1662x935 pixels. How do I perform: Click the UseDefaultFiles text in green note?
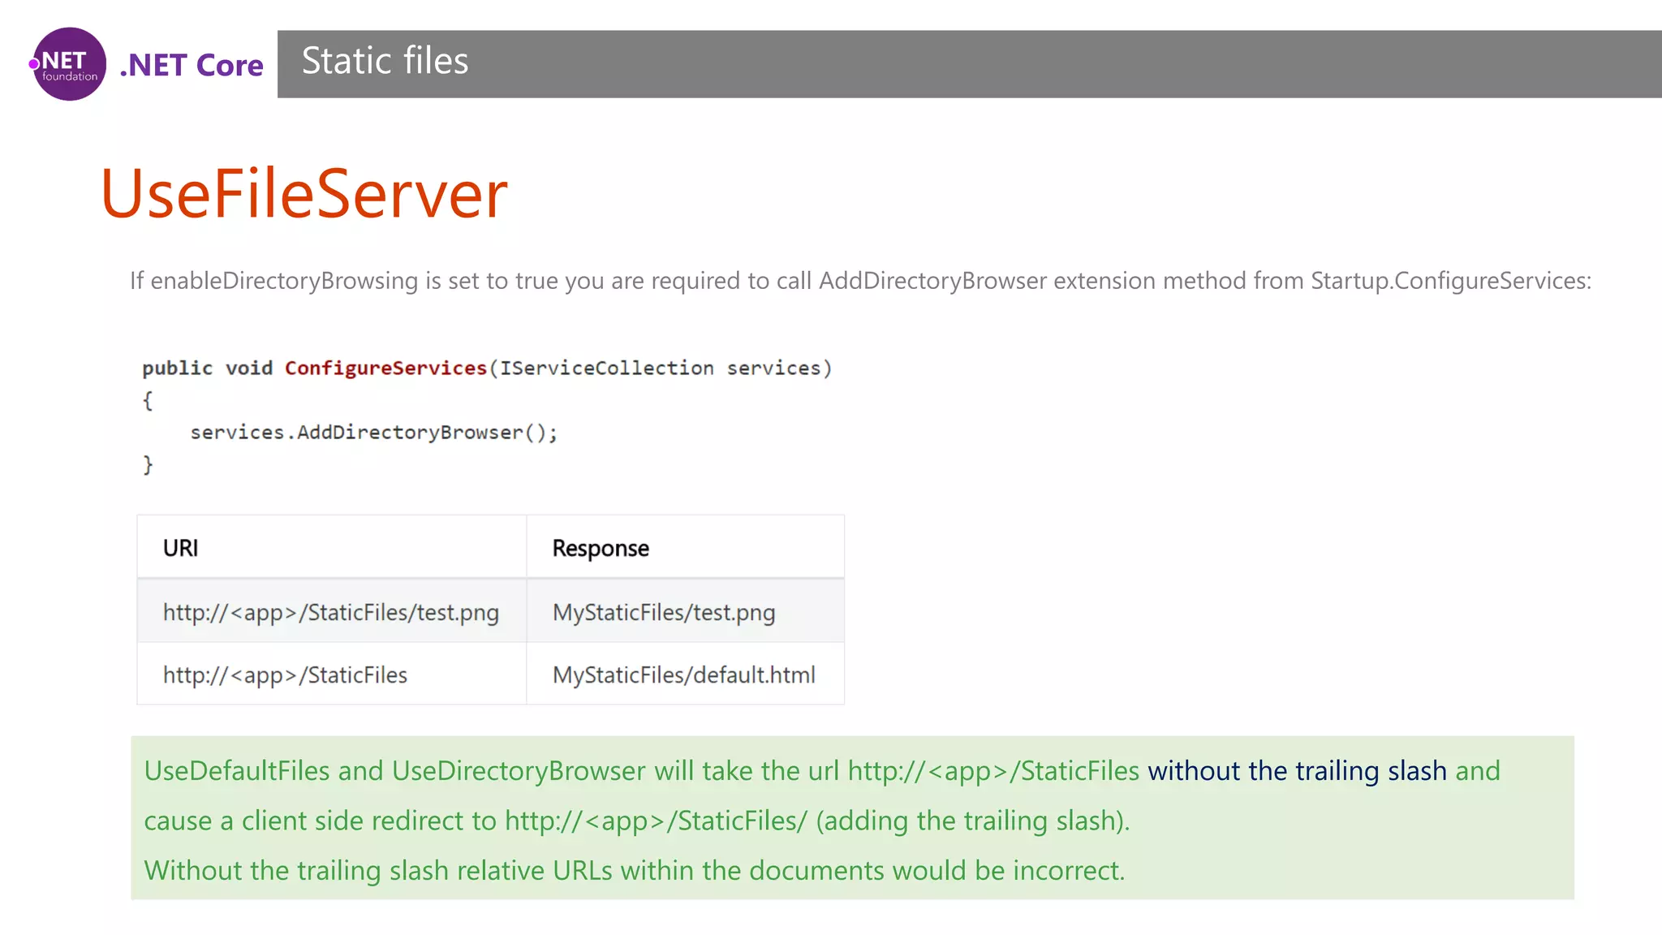(236, 771)
